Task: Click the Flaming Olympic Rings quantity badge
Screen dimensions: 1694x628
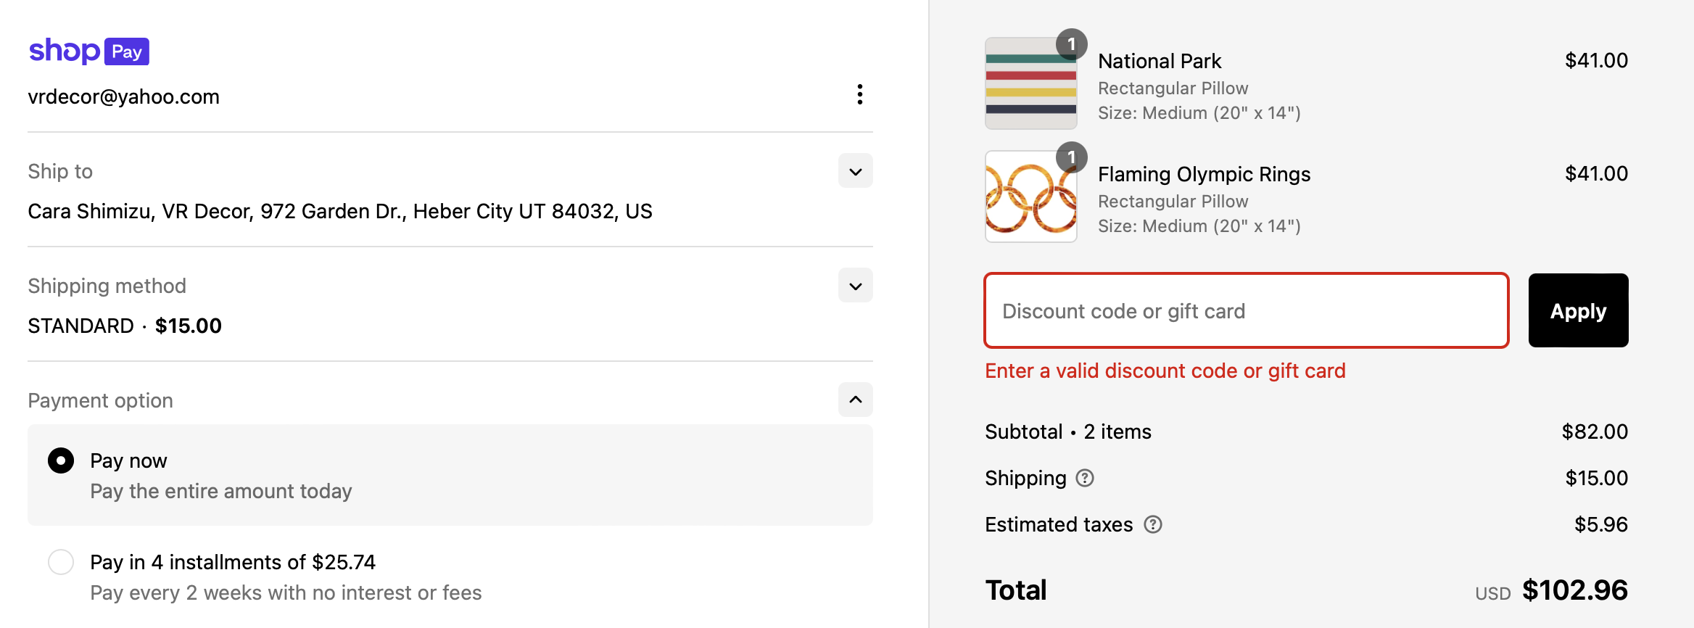Action: click(x=1071, y=157)
